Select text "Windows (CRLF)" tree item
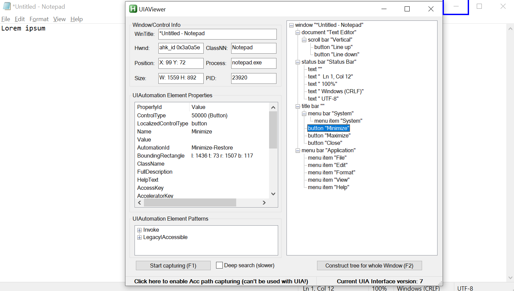 (x=336, y=91)
